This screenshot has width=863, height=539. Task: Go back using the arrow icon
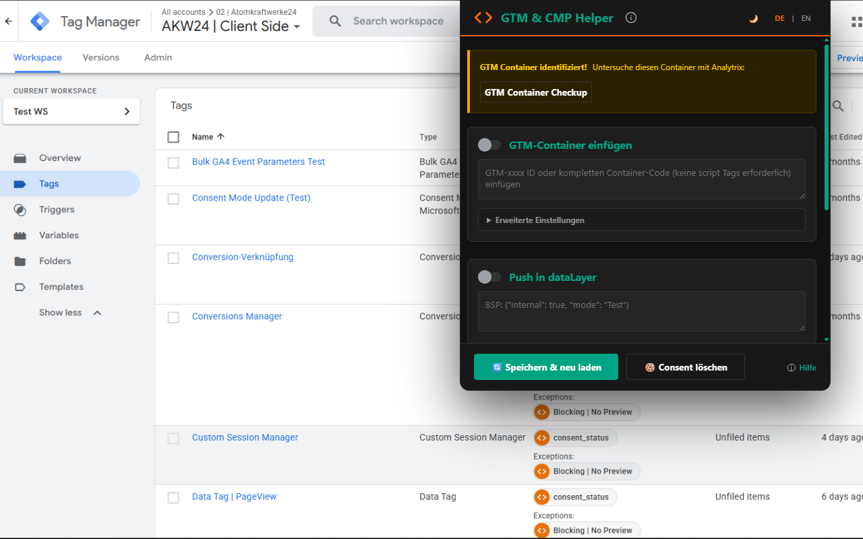pos(9,22)
